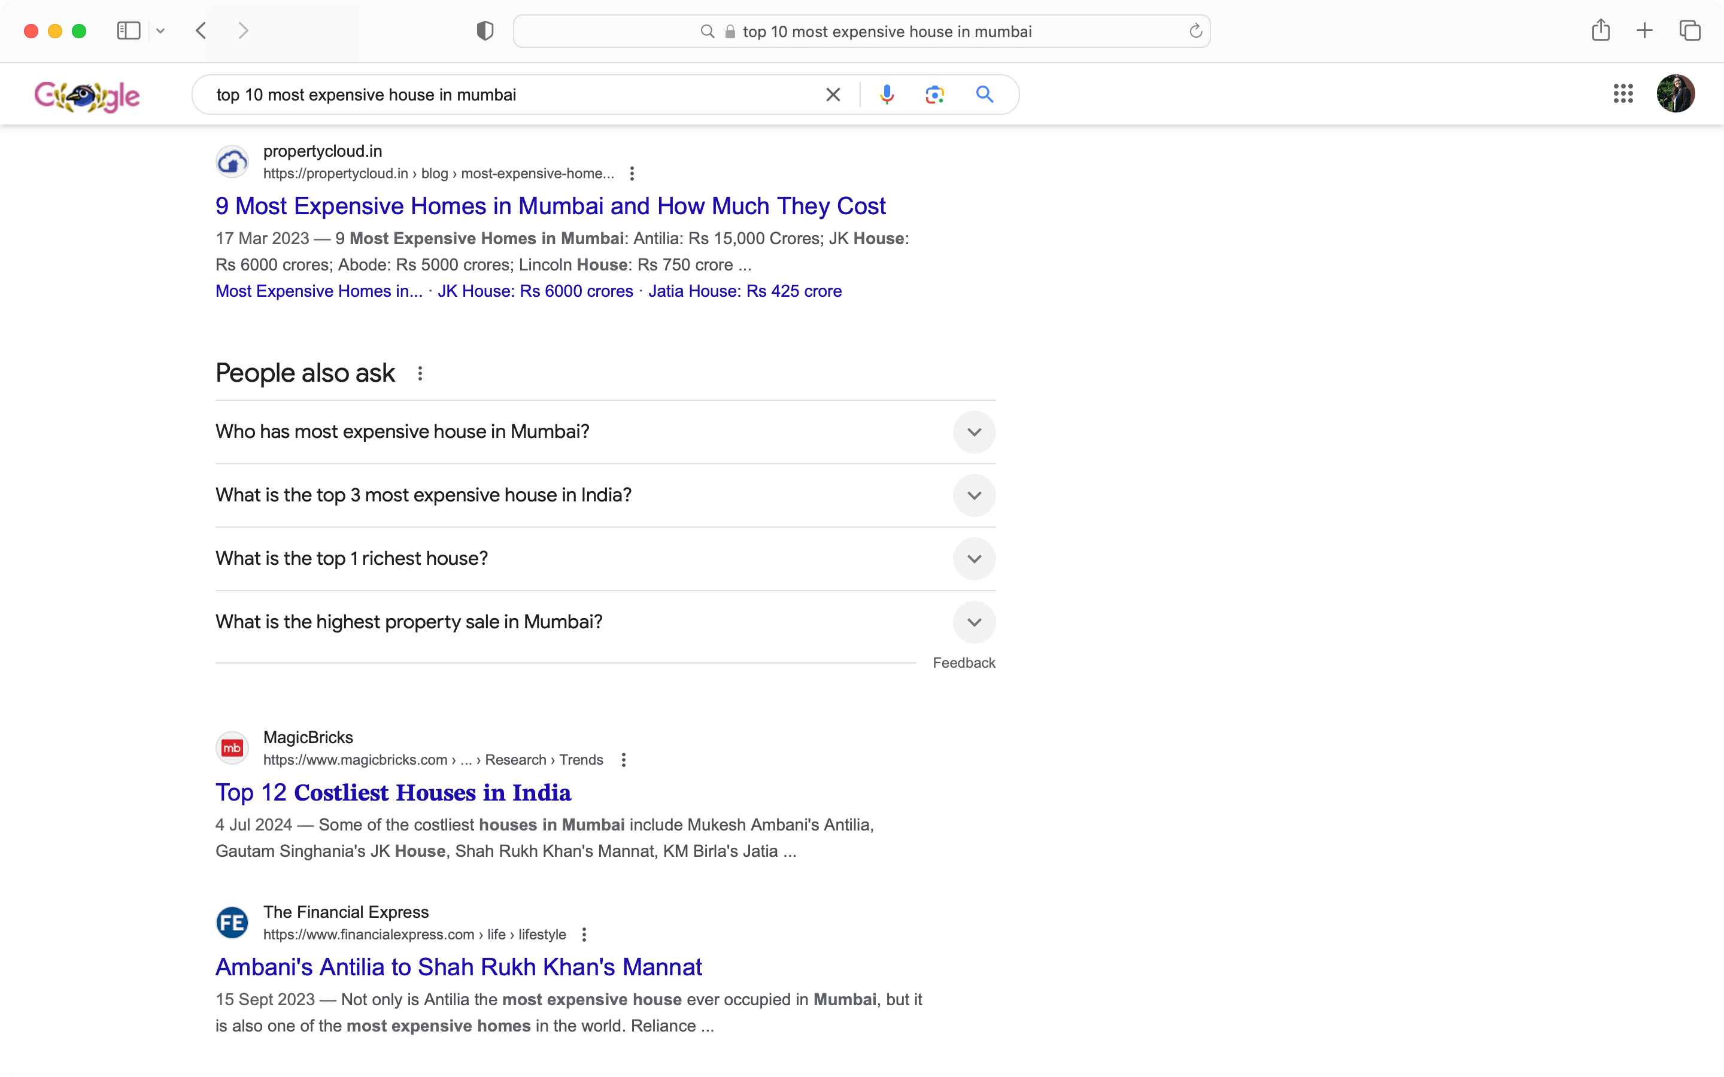This screenshot has height=1077, width=1724.
Task: Click the propertycloud.in breadcrumb URL
Action: tap(438, 174)
